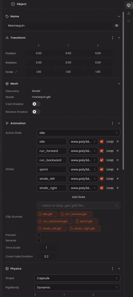The width and height of the screenshot is (133, 297).
Task: Enable the Paused checkbox
Action: click(39, 235)
